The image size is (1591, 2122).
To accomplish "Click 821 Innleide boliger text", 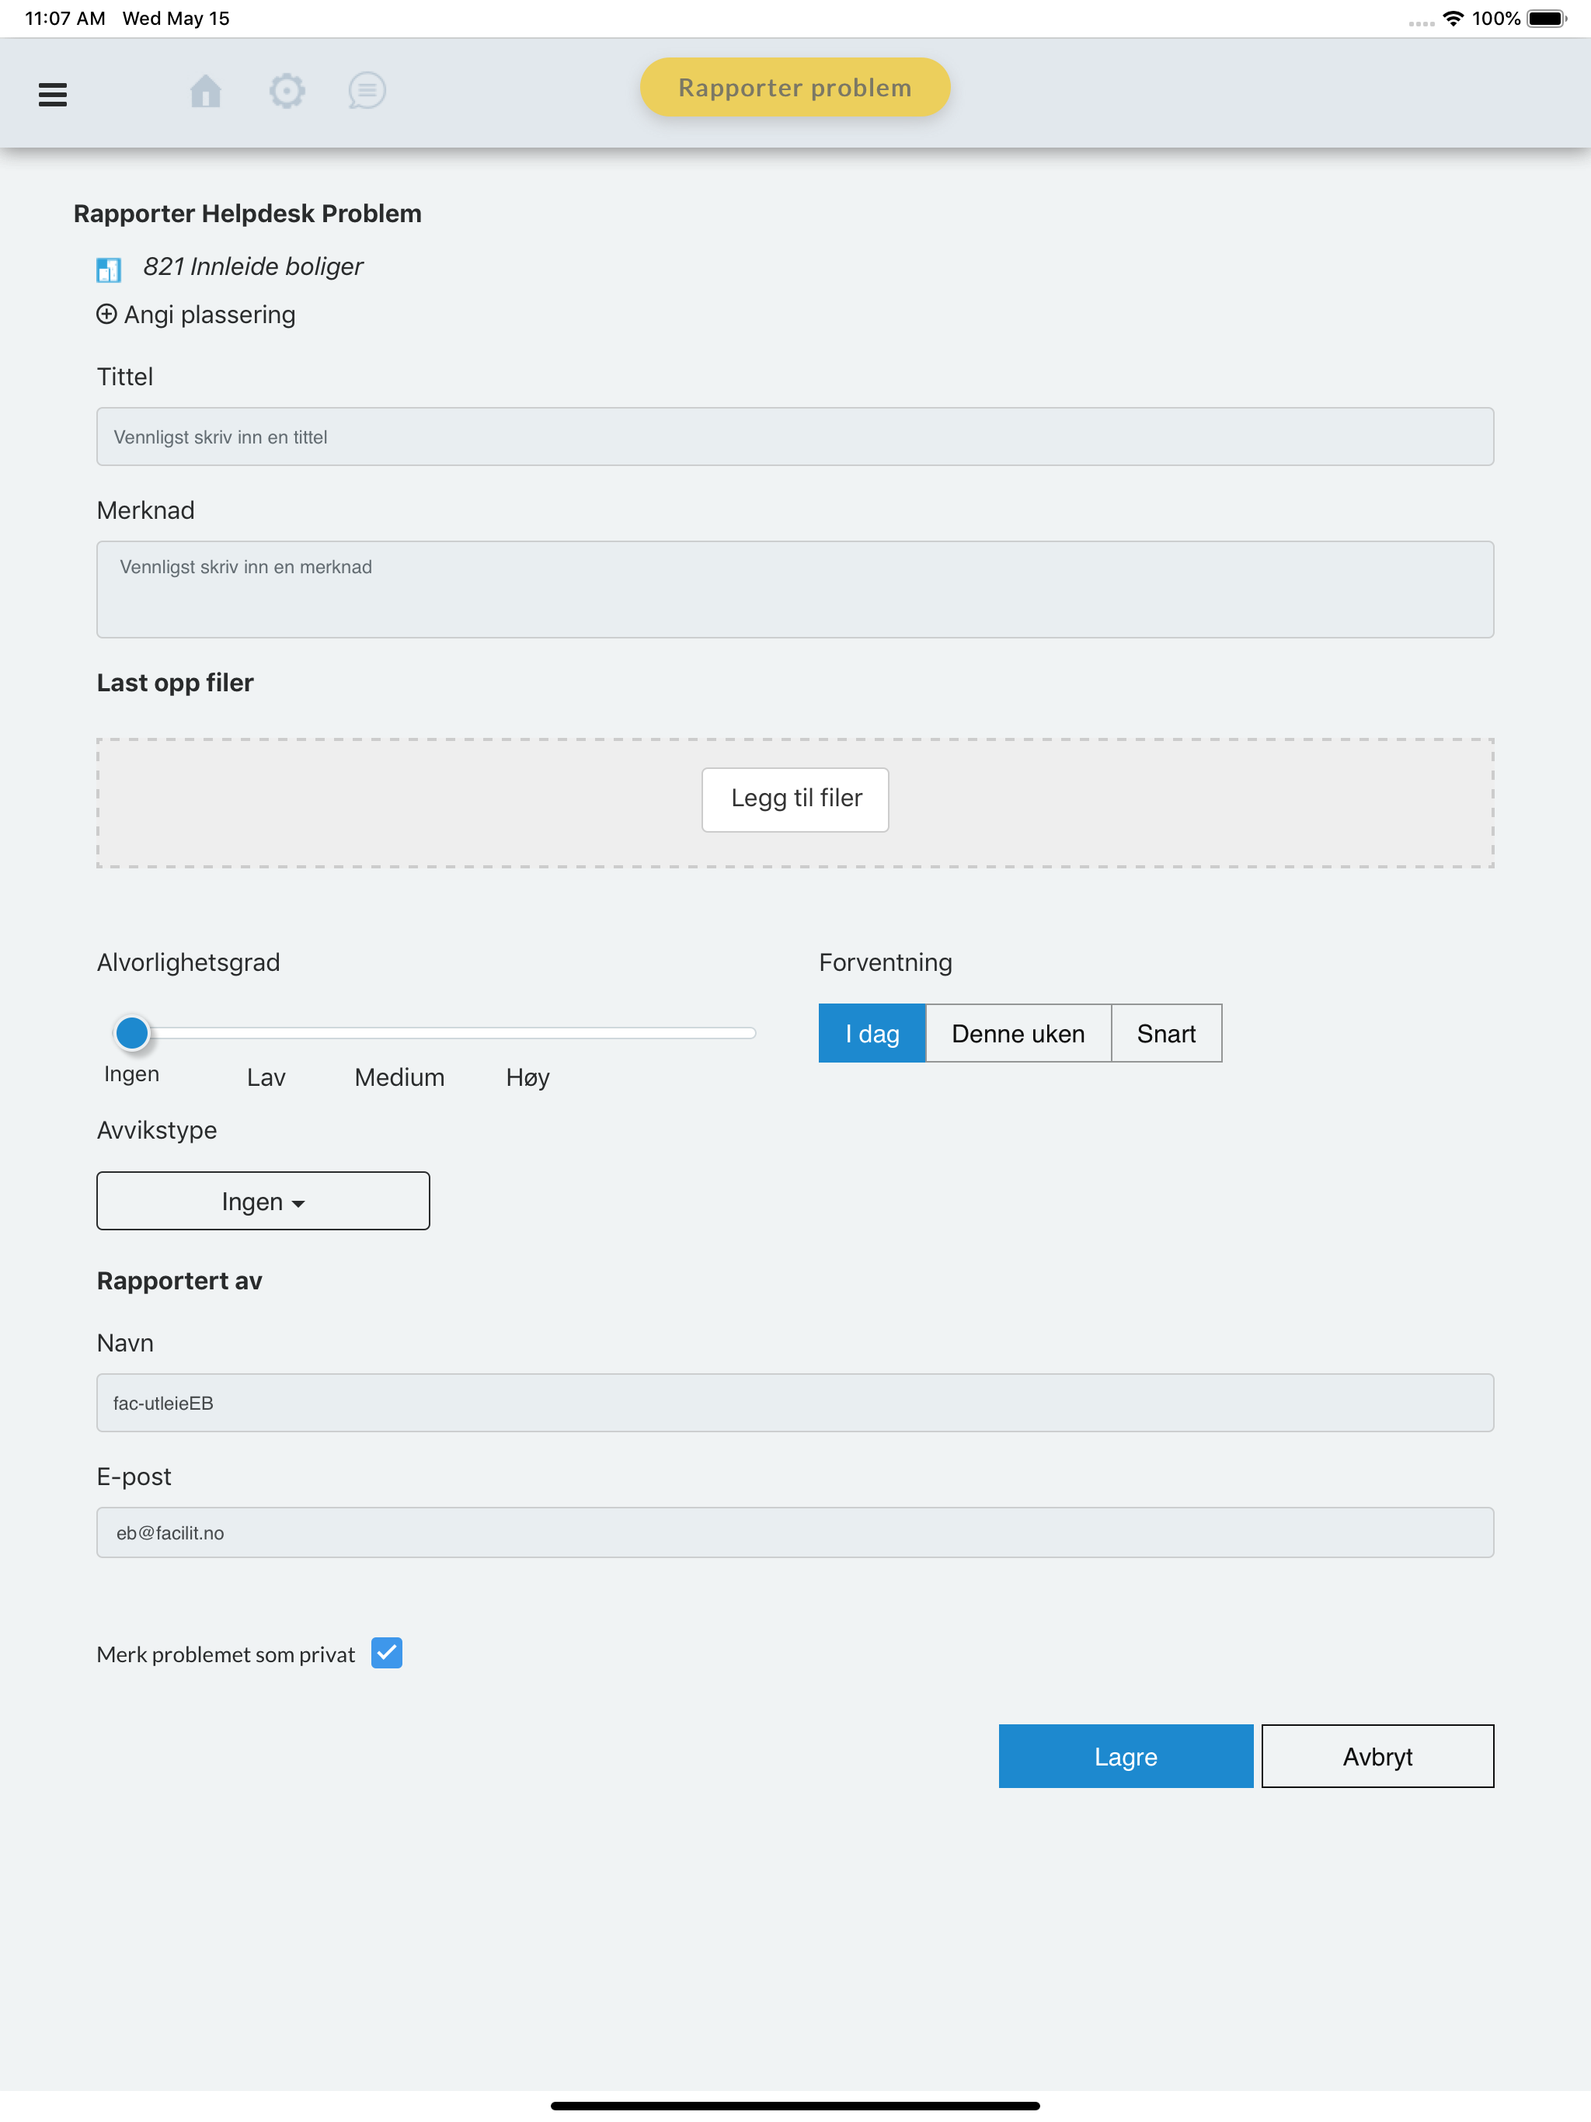I will tap(253, 266).
